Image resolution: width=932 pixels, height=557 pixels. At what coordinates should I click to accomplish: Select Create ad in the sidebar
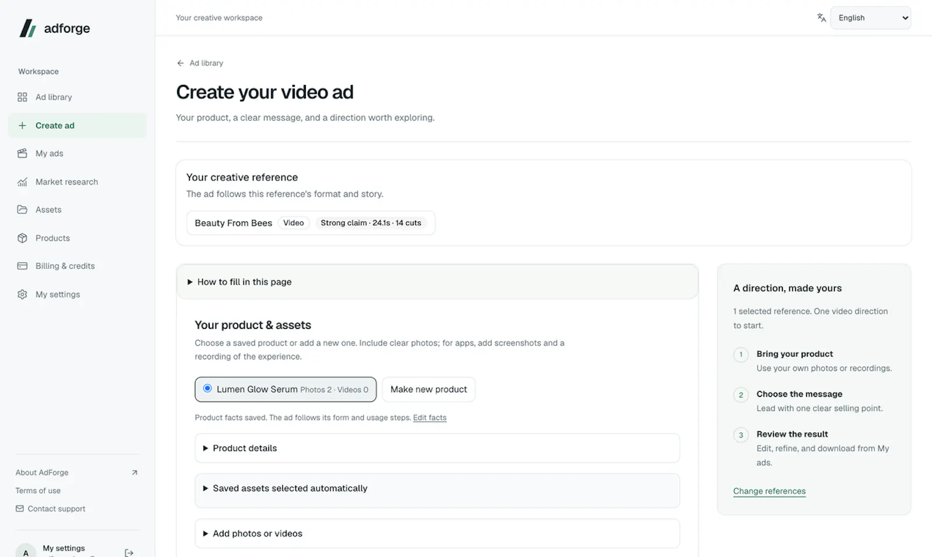point(77,125)
